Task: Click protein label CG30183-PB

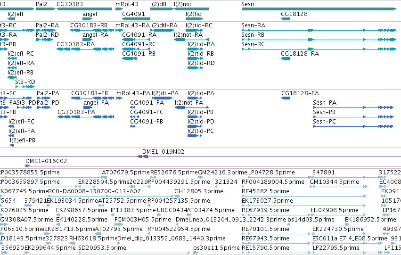Action: click(x=90, y=93)
